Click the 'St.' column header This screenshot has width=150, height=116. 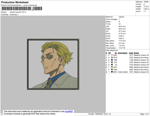click(116, 53)
